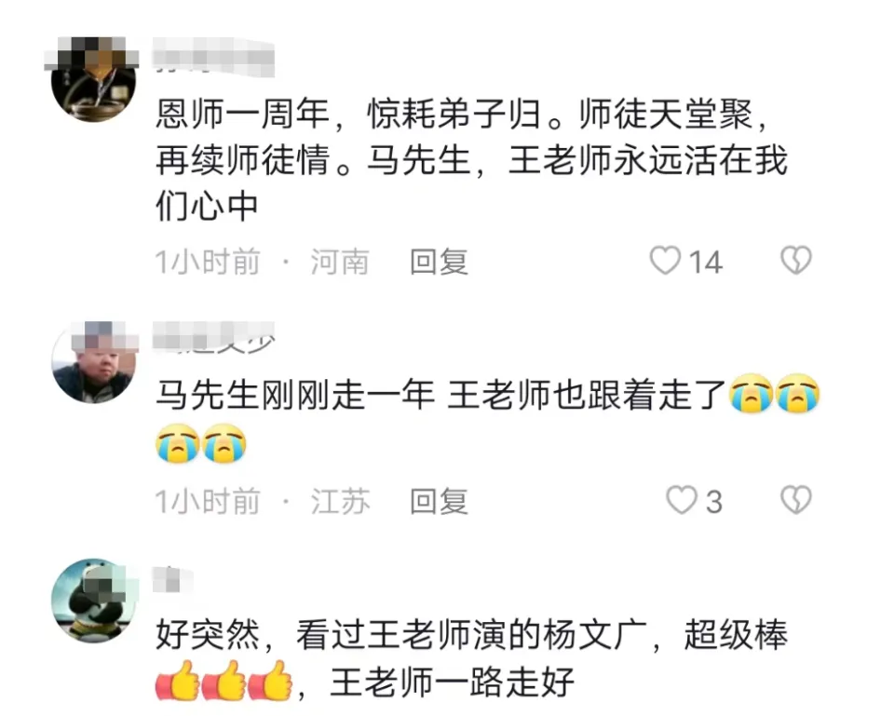Screen dimensions: 894x716
Task: Select the 好突然 comment about 杨文广
Action: 471,658
